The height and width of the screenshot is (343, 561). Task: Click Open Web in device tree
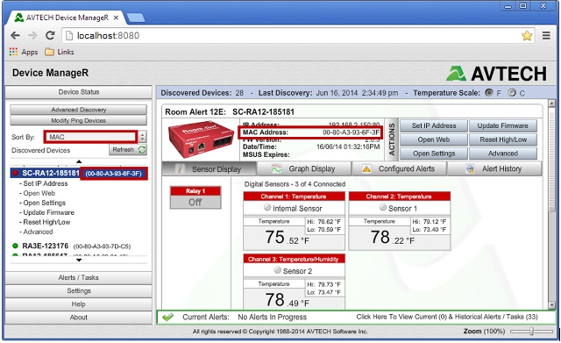point(39,193)
